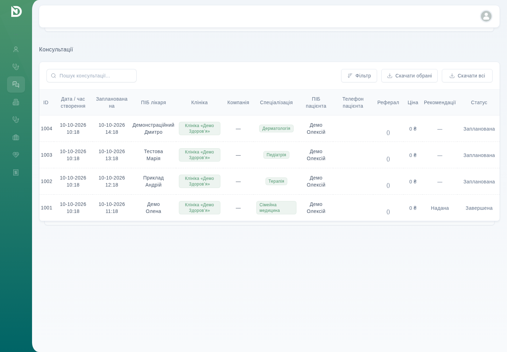Select the Дерматологія specialization tag
The image size is (507, 352).
[276, 128]
